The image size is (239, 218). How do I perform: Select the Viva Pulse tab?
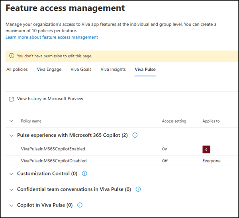point(145,70)
